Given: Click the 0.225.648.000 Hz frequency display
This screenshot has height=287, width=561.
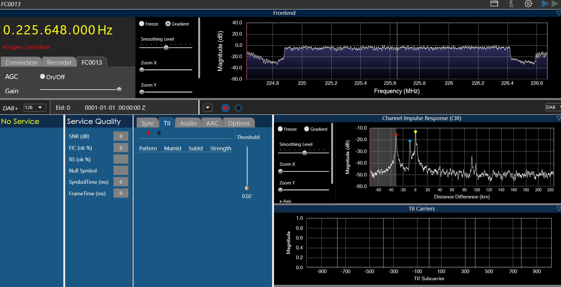Looking at the screenshot, I should tap(58, 30).
